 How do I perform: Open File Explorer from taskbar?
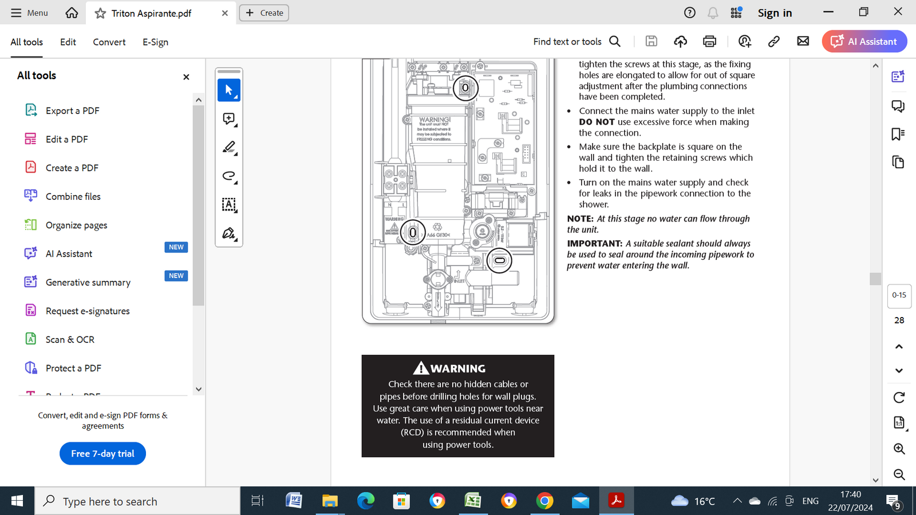(330, 501)
